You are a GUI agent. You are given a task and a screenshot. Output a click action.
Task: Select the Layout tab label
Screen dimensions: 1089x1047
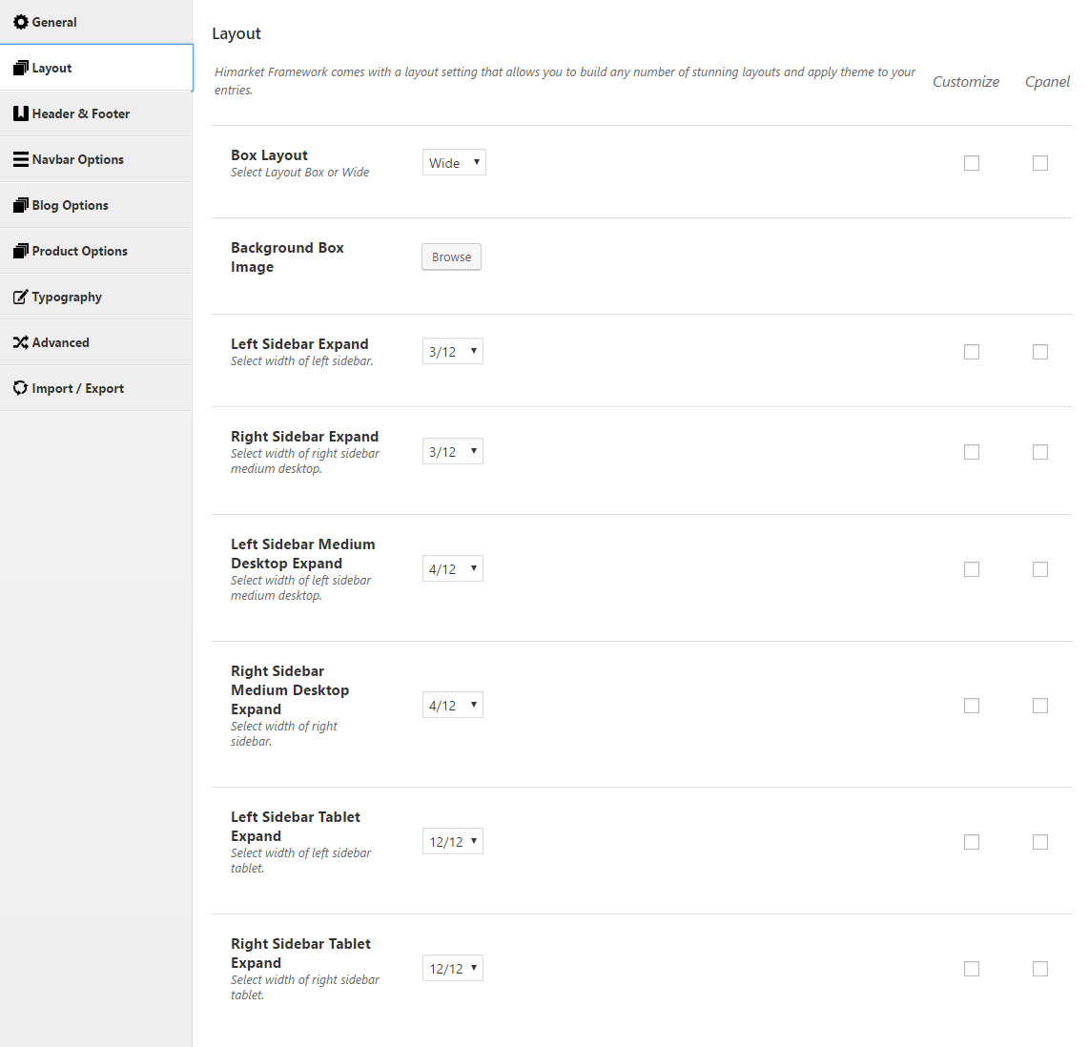51,68
